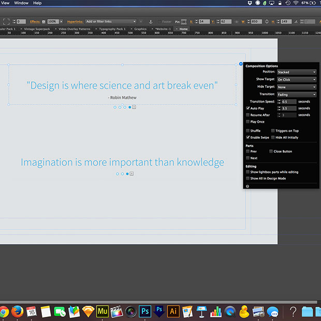Switch to the Typography Pack 1 tab

pyautogui.click(x=112, y=29)
